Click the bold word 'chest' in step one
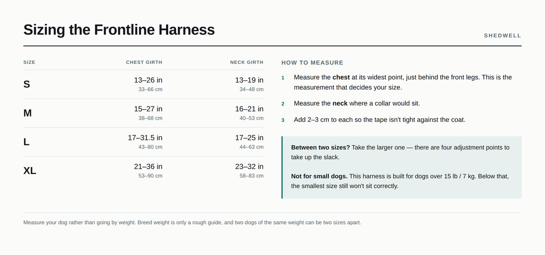Viewport: 545px width, 255px height. click(x=341, y=77)
